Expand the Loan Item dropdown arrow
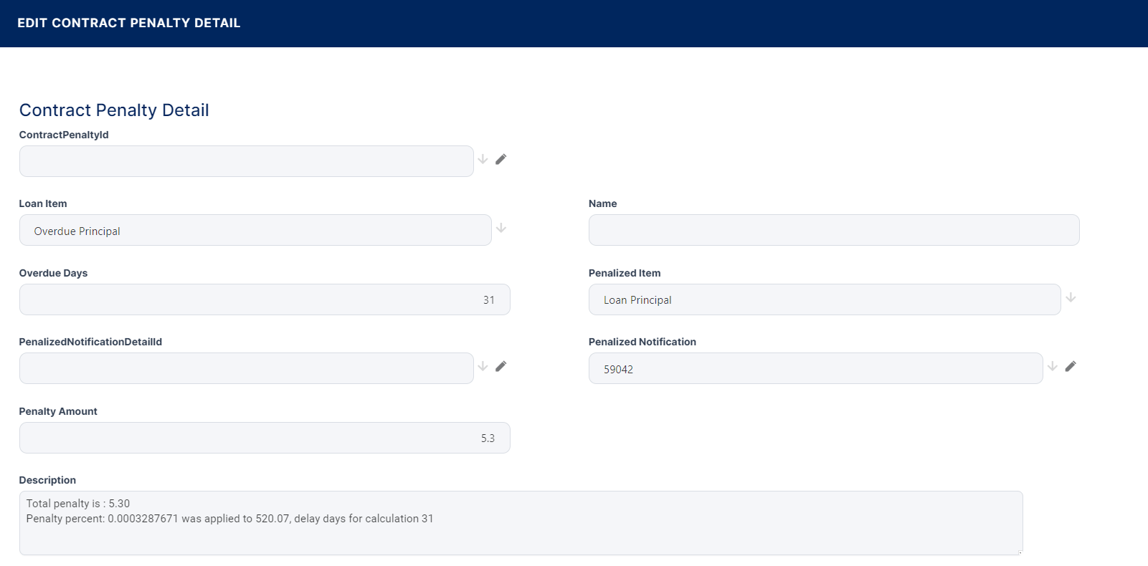 501,228
